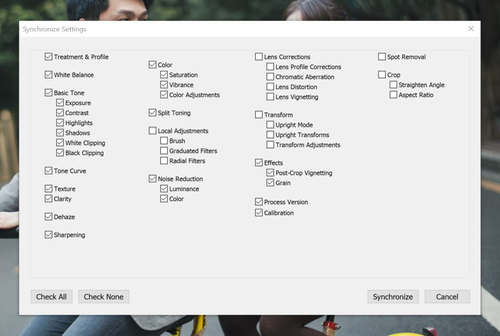Image resolution: width=500 pixels, height=336 pixels.
Task: Uncheck the Calibration checkbox
Action: [x=259, y=212]
